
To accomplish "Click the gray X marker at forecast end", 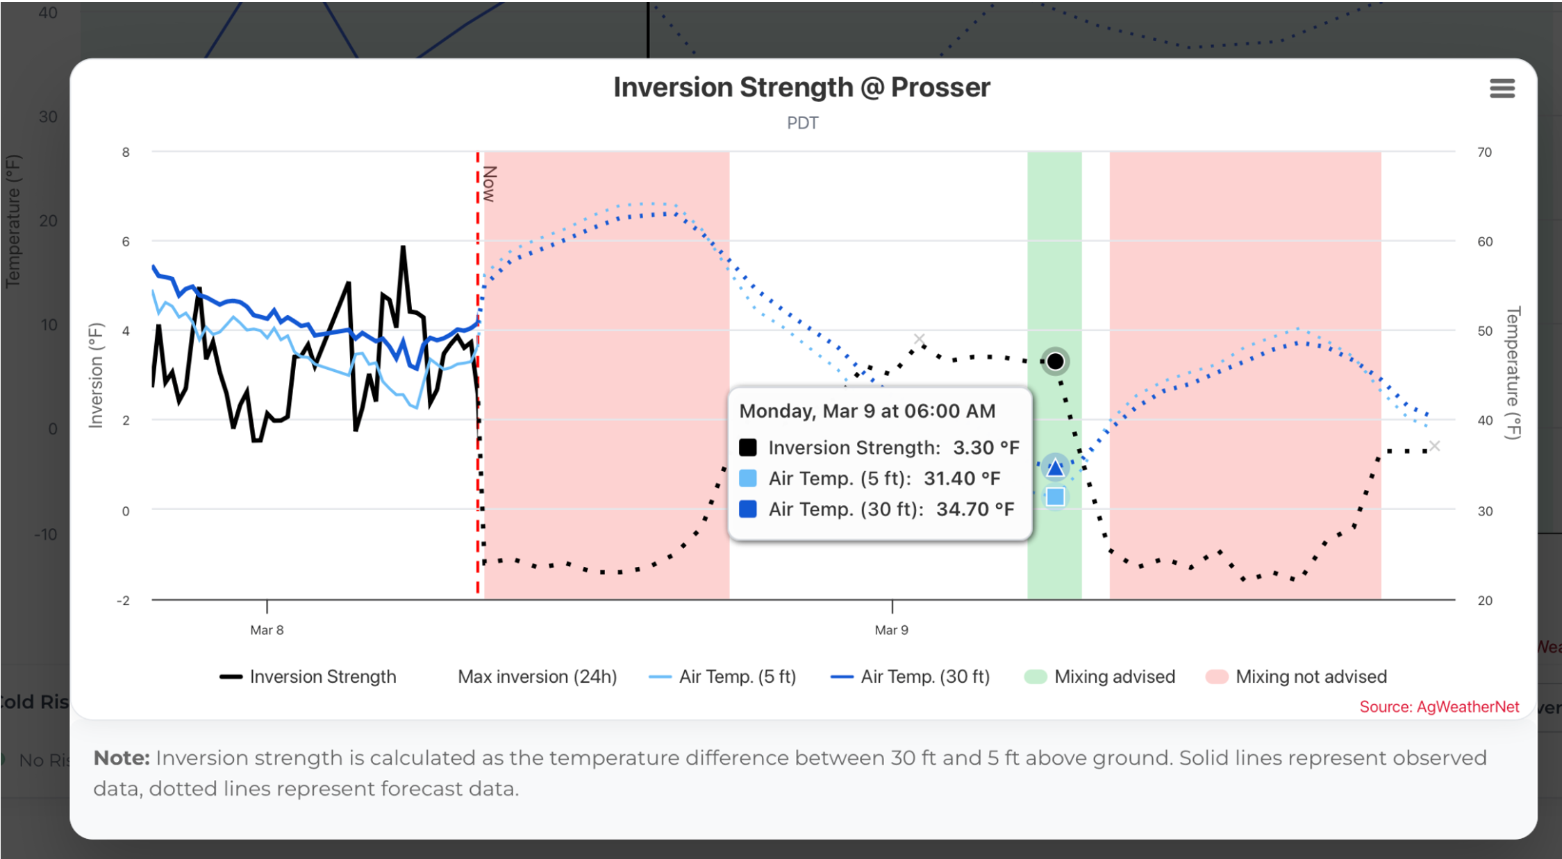I will point(1435,446).
